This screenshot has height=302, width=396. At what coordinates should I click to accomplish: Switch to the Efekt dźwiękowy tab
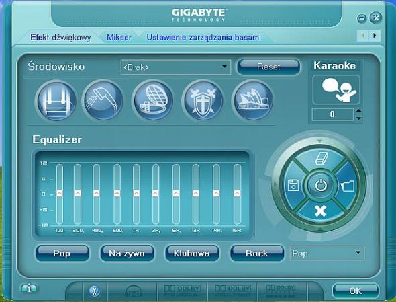[60, 38]
